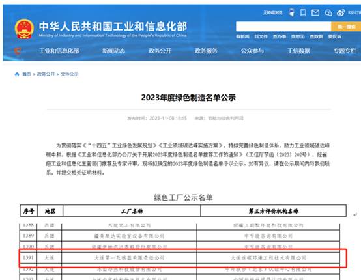Click the red C icon in navigation bar
361x280 pixels.
18,51
